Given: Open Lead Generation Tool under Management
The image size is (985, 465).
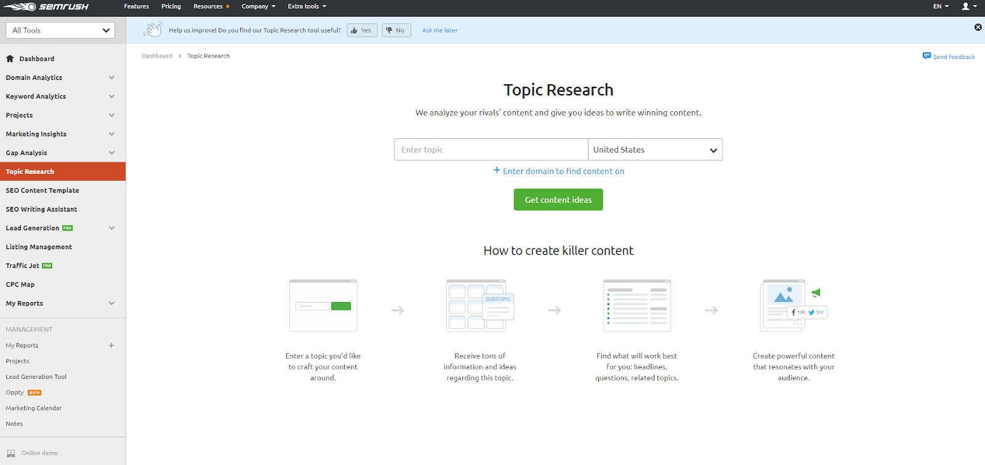Looking at the screenshot, I should (36, 377).
